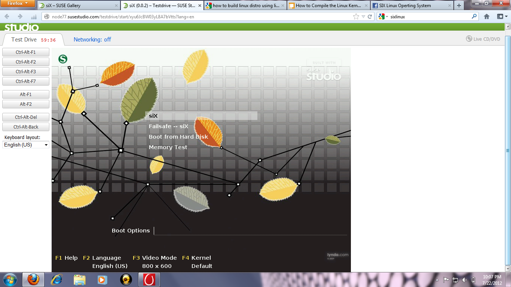Click F3 Video Mode 800 x 600
The height and width of the screenshot is (287, 511).
click(x=154, y=262)
